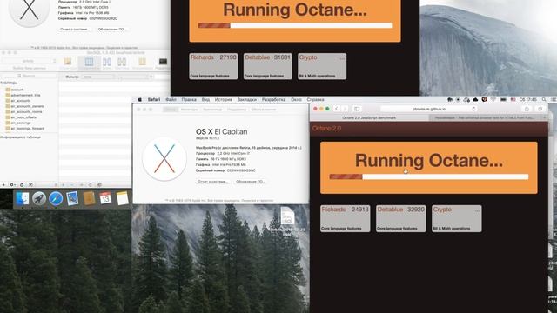Image resolution: width=557 pixels, height=313 pixels.
Task: Open Notes from the Dock
Action: click(x=122, y=198)
